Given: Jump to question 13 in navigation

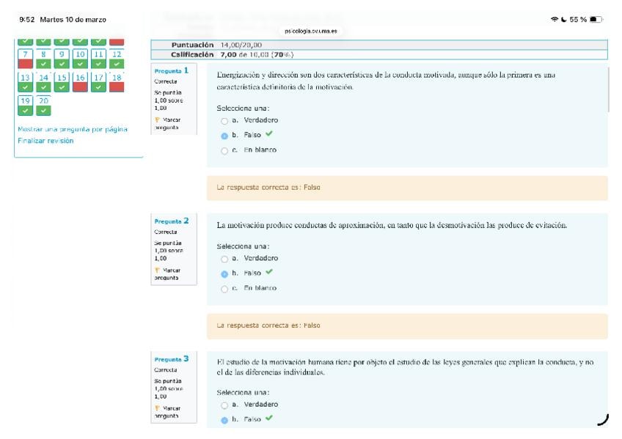Looking at the screenshot, I should point(25,82).
